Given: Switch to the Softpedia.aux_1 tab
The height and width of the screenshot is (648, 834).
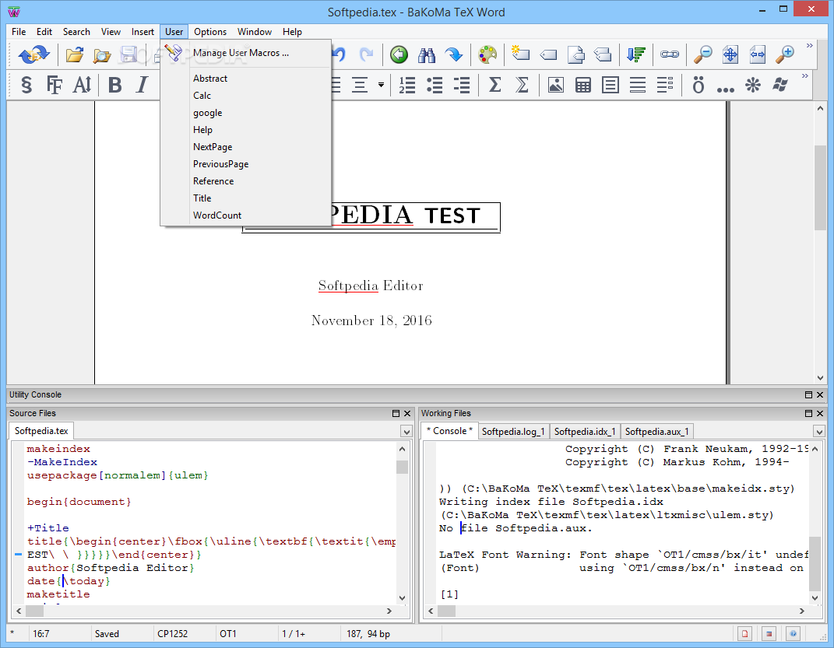Looking at the screenshot, I should pos(657,431).
